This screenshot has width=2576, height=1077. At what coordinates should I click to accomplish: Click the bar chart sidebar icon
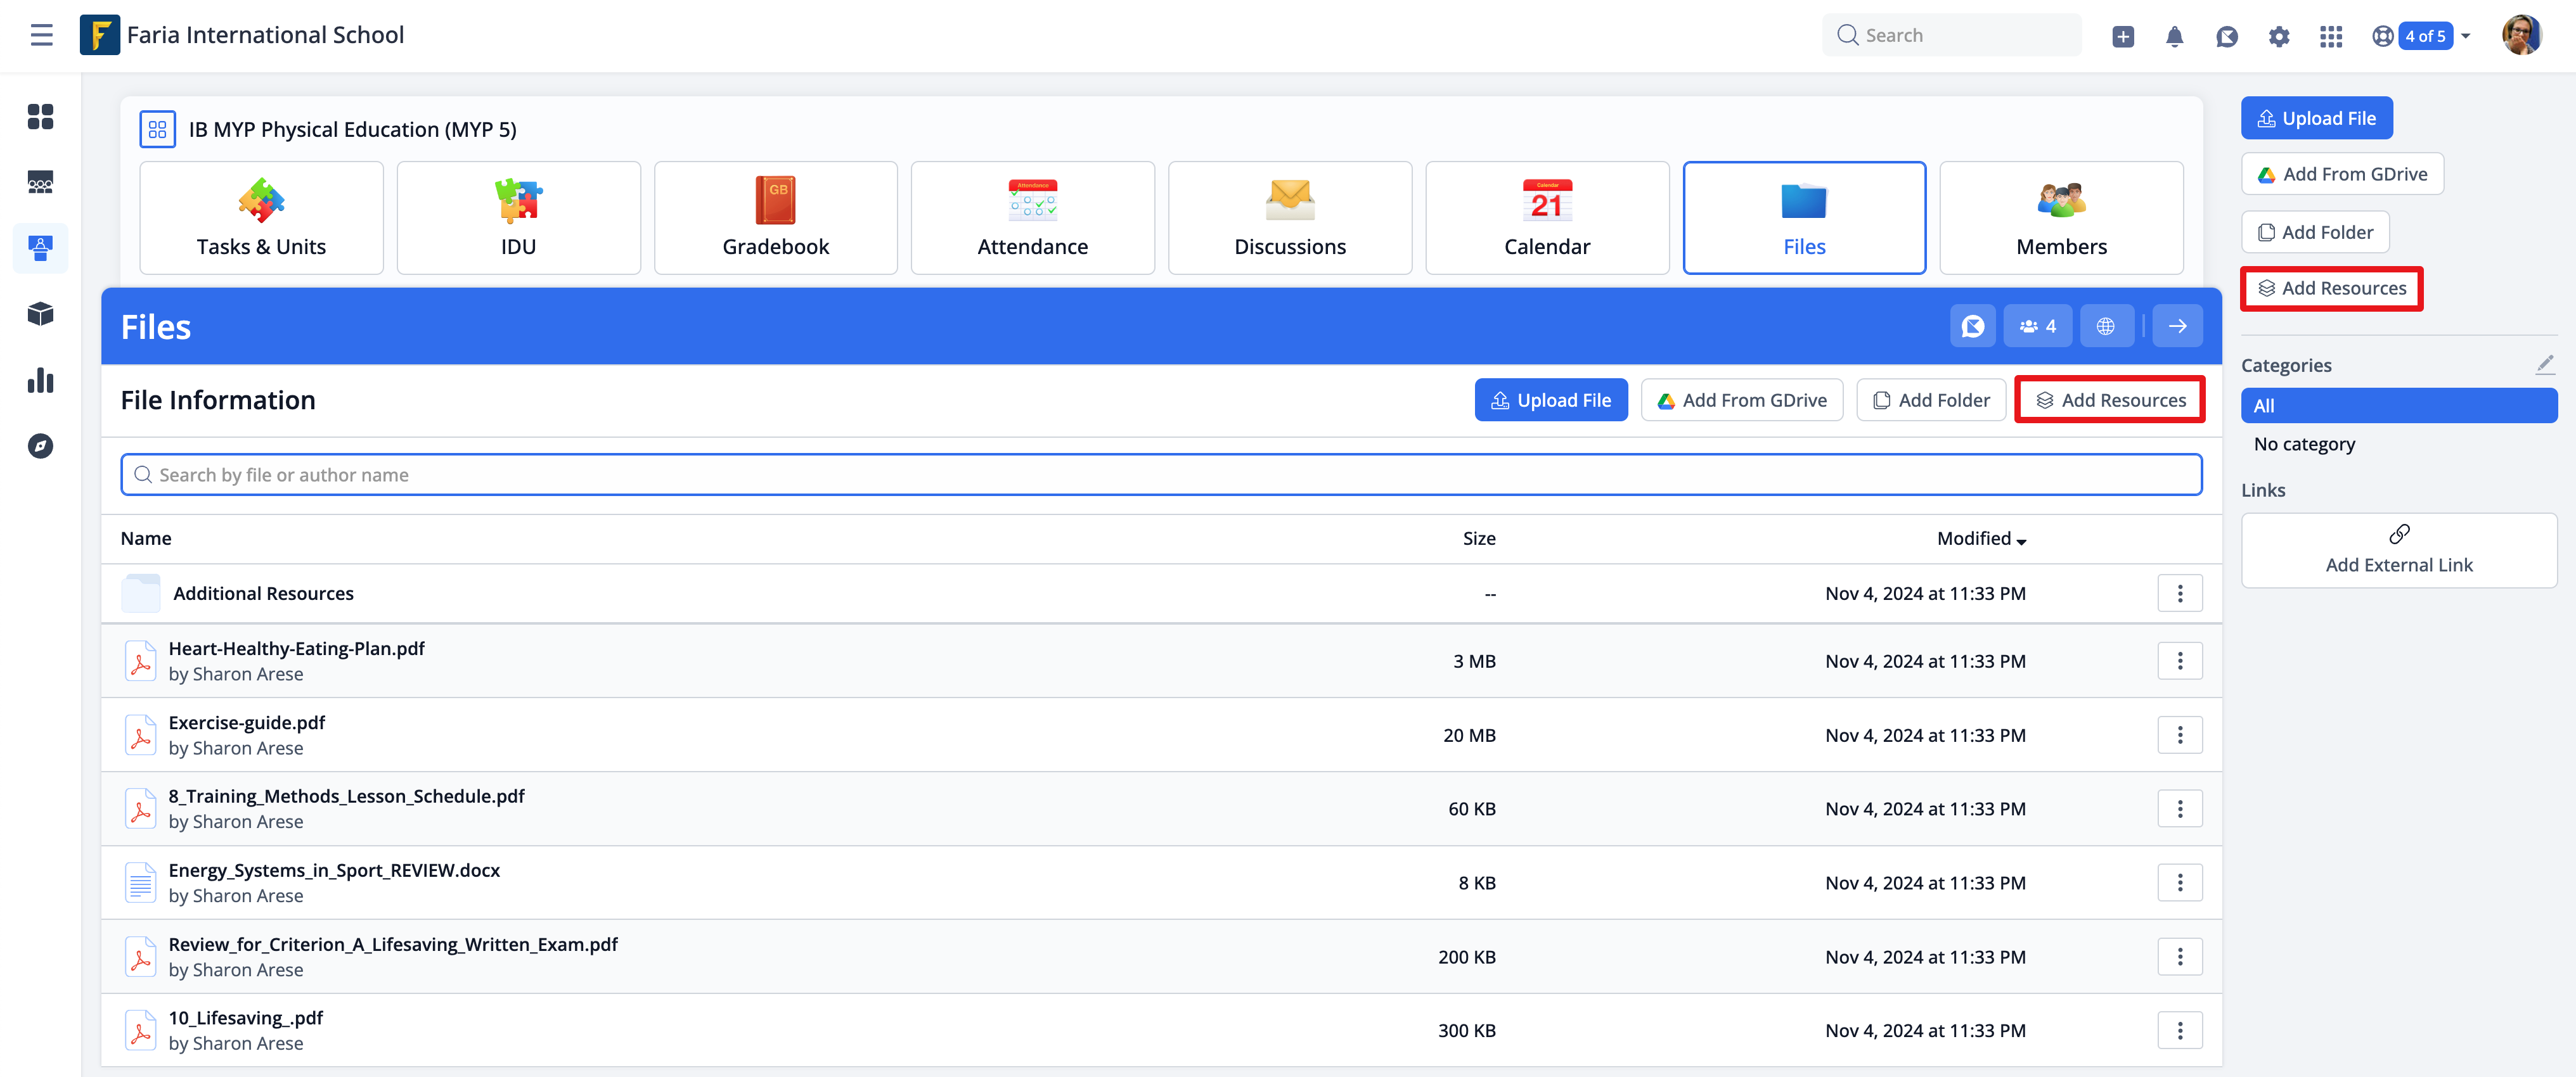pyautogui.click(x=40, y=381)
